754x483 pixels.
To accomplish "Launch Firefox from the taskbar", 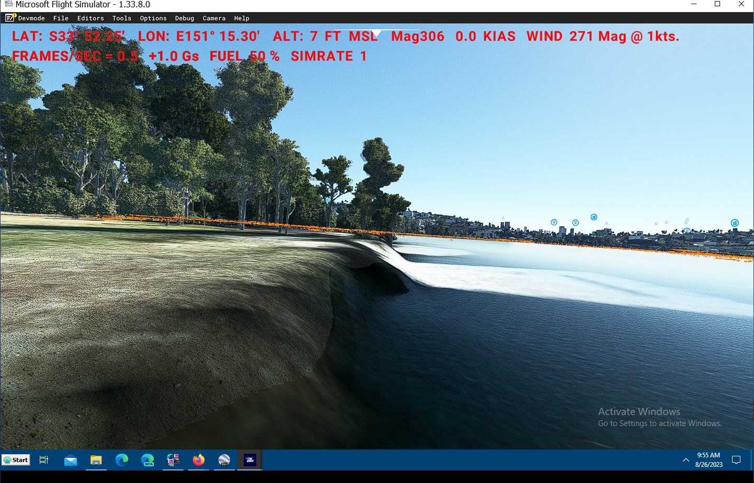I will point(199,460).
